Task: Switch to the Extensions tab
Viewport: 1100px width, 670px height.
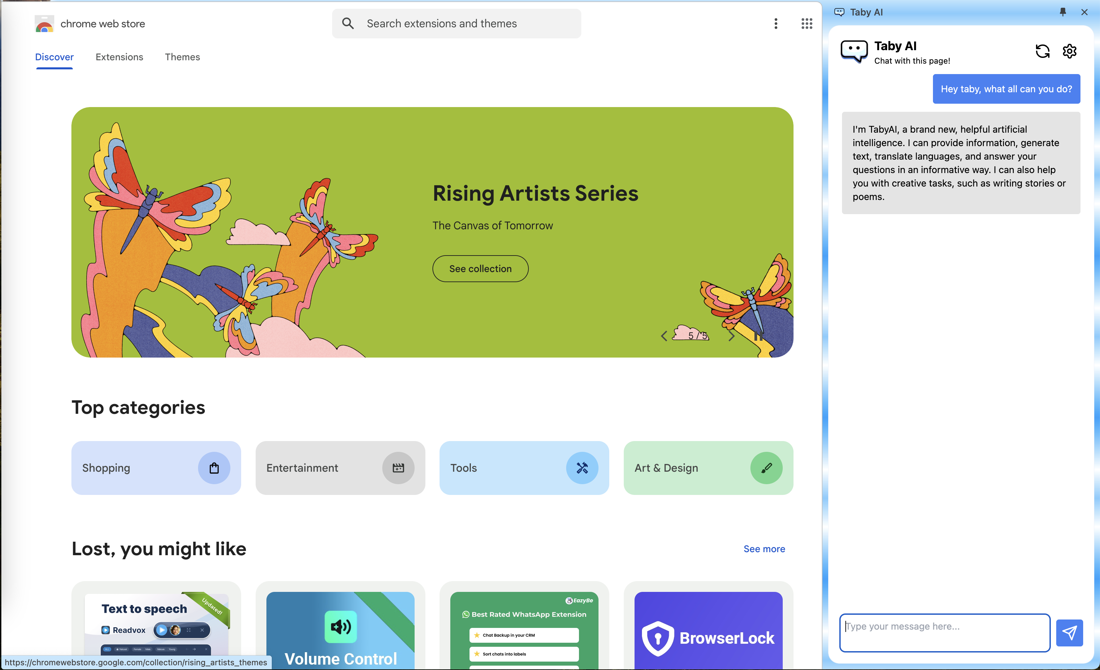Action: coord(119,57)
